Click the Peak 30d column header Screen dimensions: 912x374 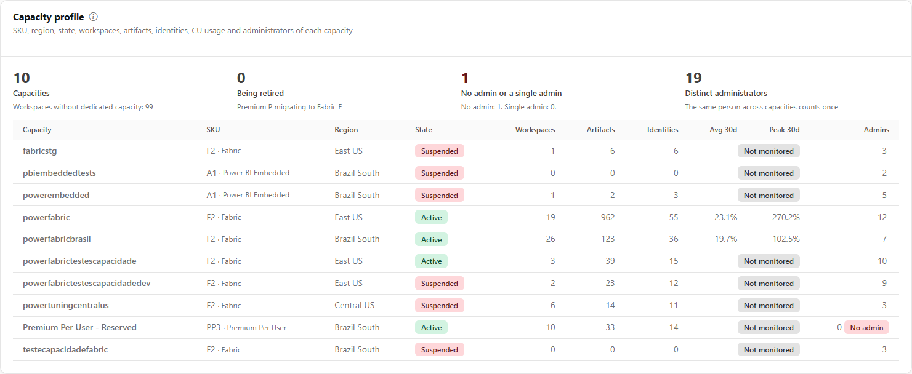pyautogui.click(x=785, y=130)
